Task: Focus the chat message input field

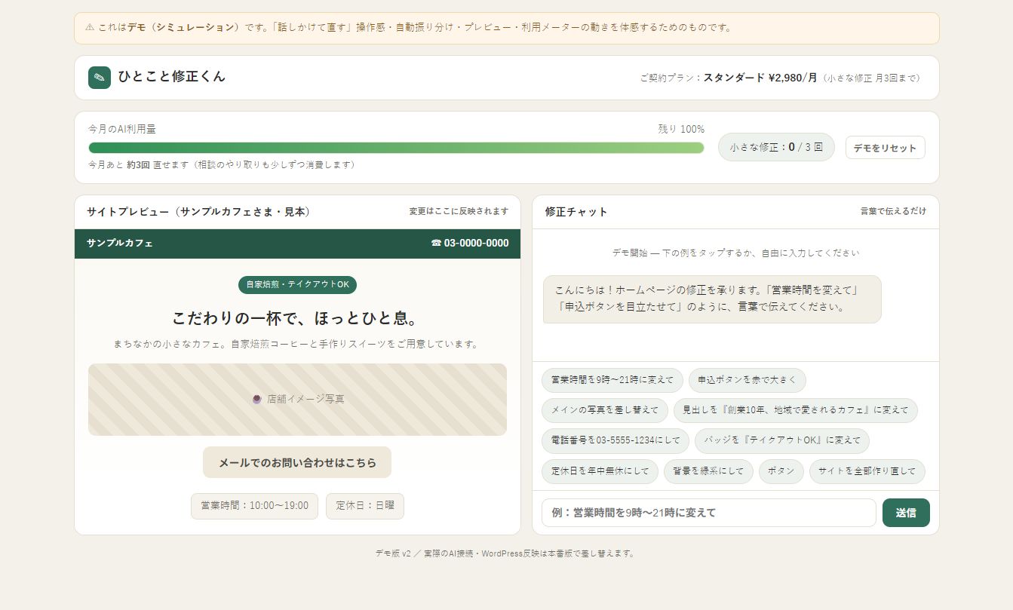Action: tap(709, 513)
